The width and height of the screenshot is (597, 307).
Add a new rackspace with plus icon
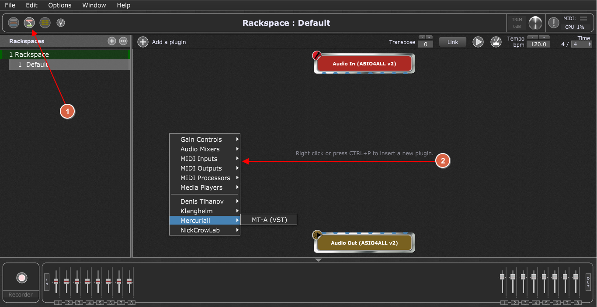(x=112, y=41)
